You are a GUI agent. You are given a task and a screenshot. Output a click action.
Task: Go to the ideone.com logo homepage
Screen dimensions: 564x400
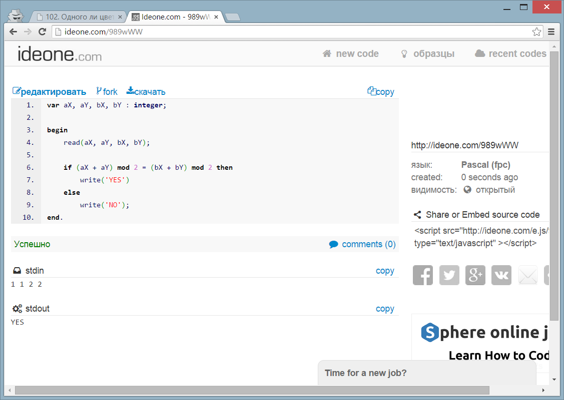point(60,54)
